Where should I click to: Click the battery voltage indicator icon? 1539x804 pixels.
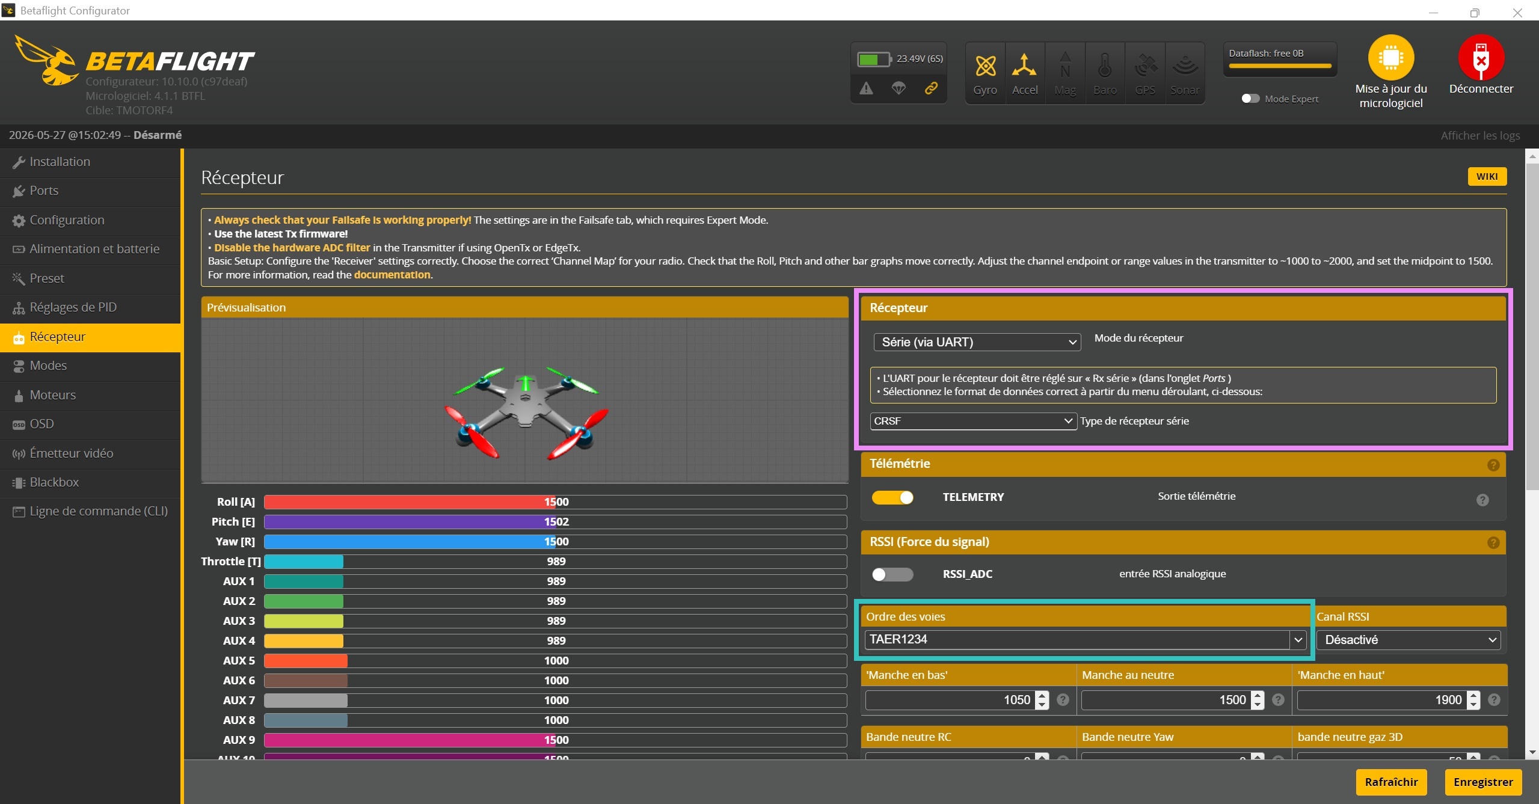pyautogui.click(x=874, y=59)
